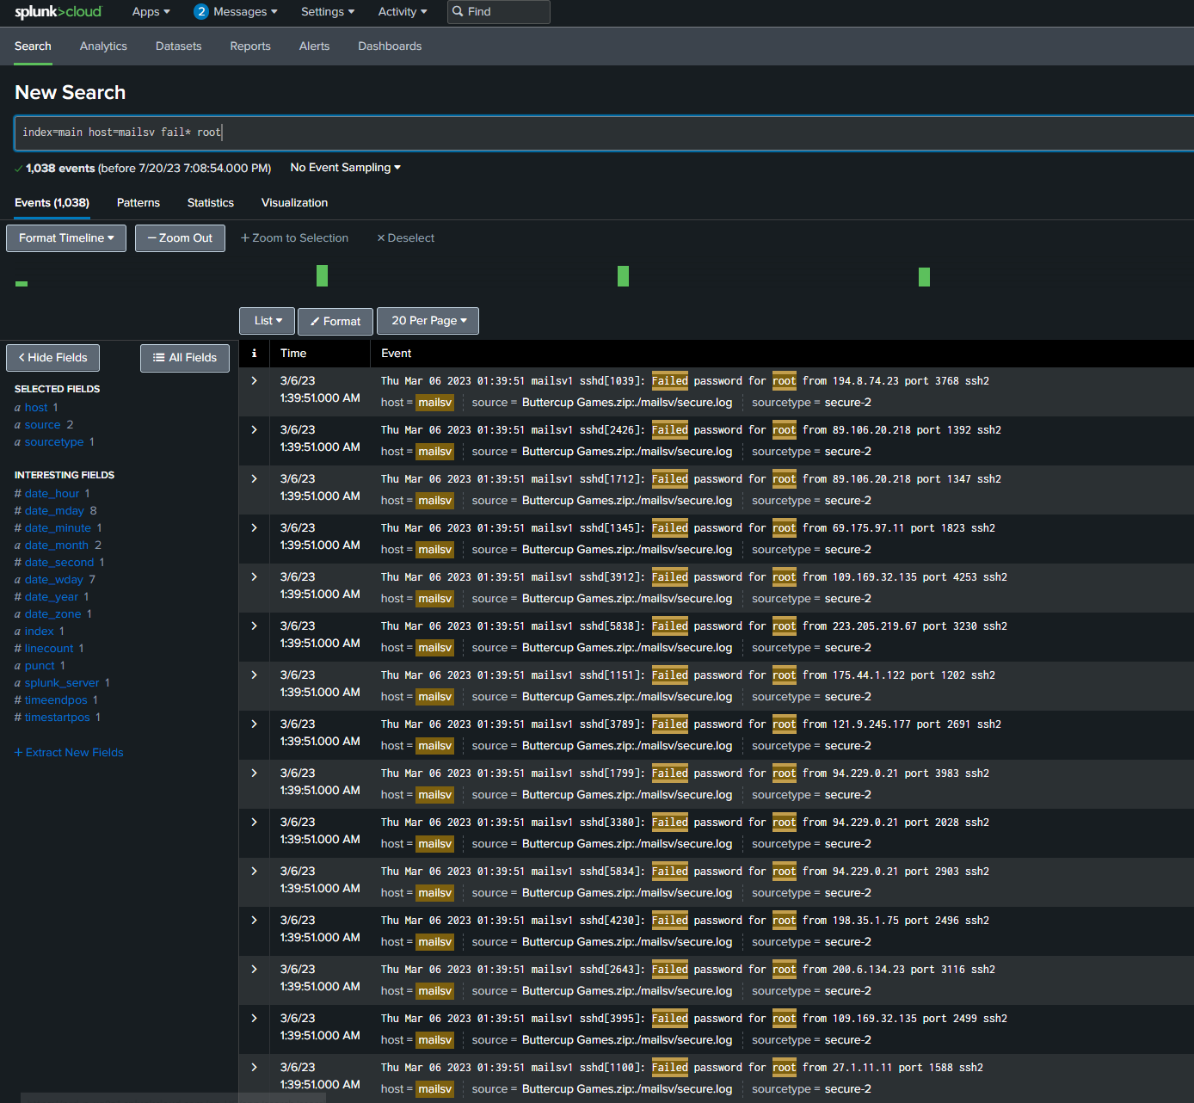This screenshot has height=1103, width=1194.
Task: Switch to the Patterns tab
Action: [x=138, y=202]
